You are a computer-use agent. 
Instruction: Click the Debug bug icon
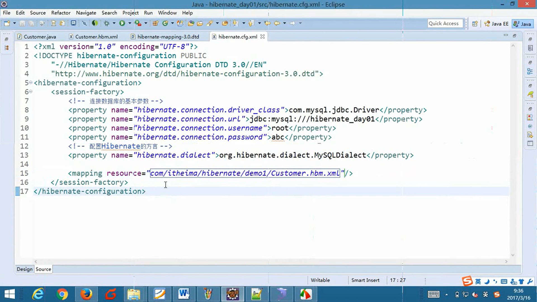[x=107, y=23]
